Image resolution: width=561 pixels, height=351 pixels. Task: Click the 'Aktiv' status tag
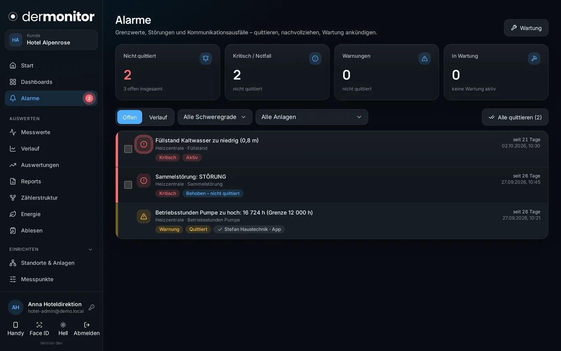pyautogui.click(x=192, y=158)
